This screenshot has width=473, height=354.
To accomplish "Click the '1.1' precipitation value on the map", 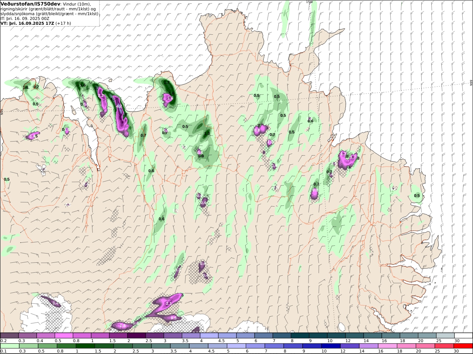I will coord(25,88).
